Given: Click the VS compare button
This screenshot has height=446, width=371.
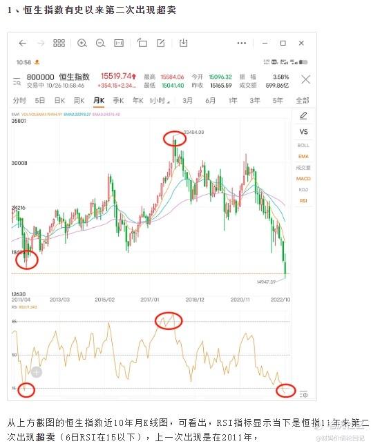Looking at the screenshot, I should [303, 132].
